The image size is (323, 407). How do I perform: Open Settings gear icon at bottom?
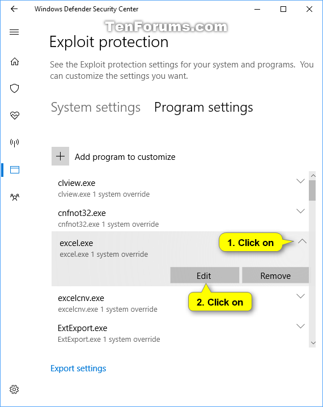(14, 389)
